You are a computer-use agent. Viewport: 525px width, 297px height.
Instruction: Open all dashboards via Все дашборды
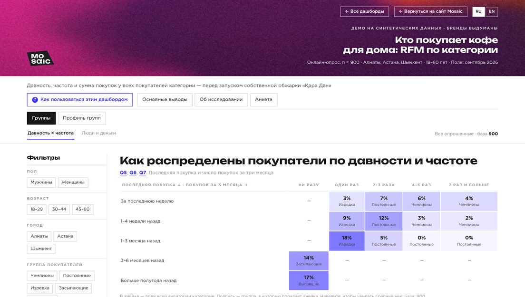pyautogui.click(x=364, y=11)
